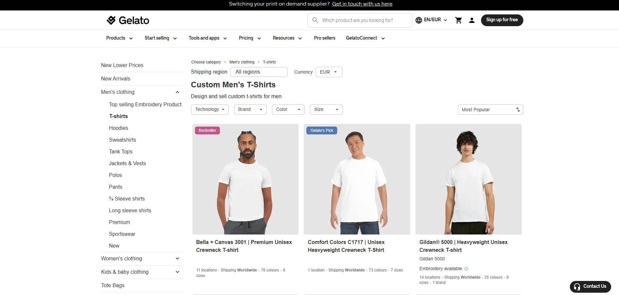Select Tote Bags in sidebar
This screenshot has width=619, height=295.
pos(112,286)
